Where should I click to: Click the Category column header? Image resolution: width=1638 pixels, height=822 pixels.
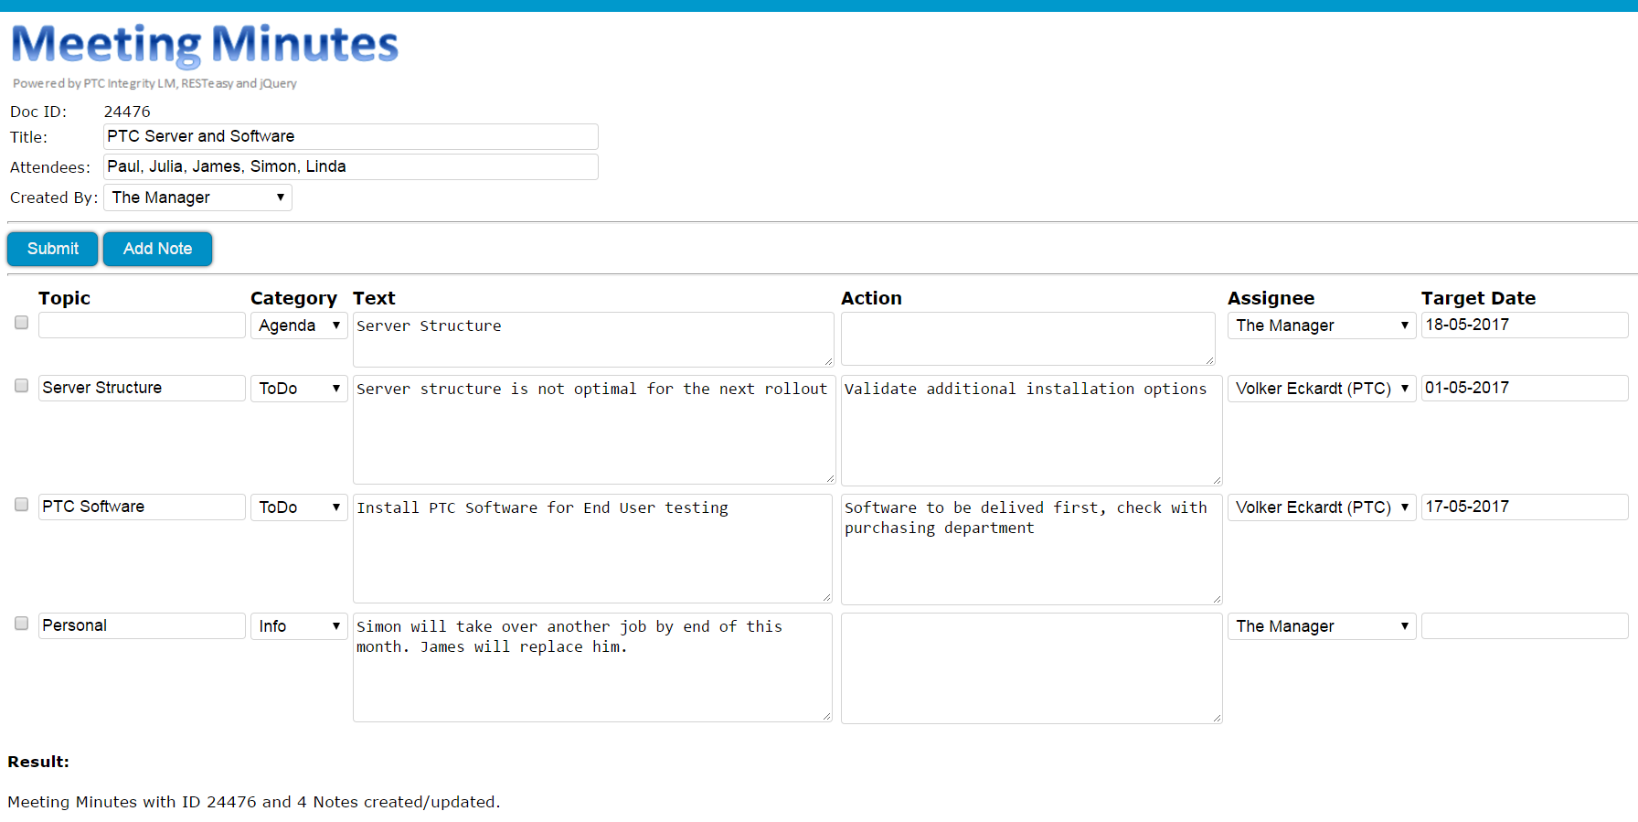coord(293,298)
